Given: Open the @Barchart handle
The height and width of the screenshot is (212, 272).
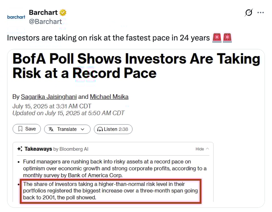Looking at the screenshot, I should pyautogui.click(x=45, y=22).
